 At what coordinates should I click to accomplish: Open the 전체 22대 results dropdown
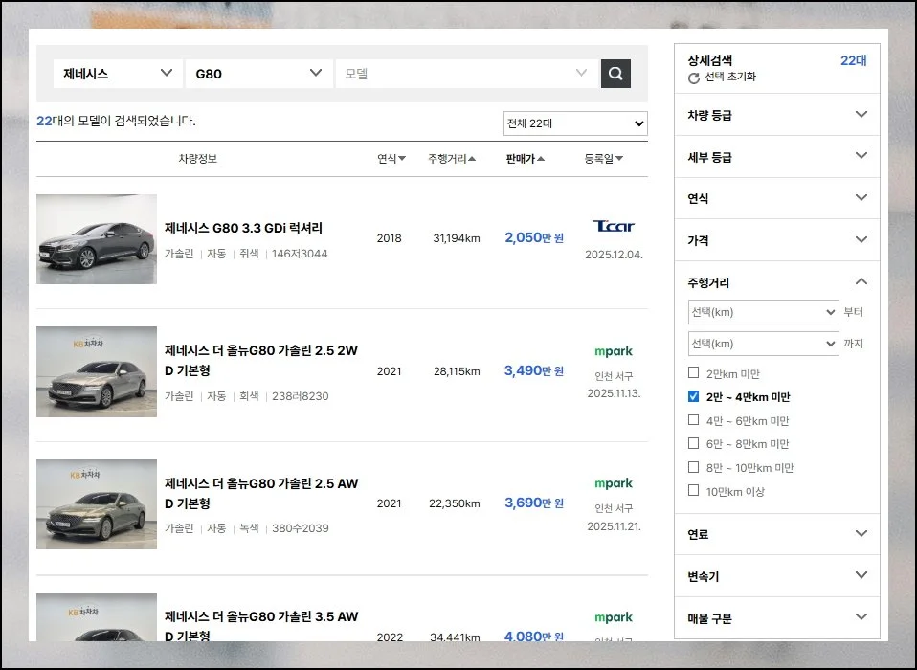575,123
